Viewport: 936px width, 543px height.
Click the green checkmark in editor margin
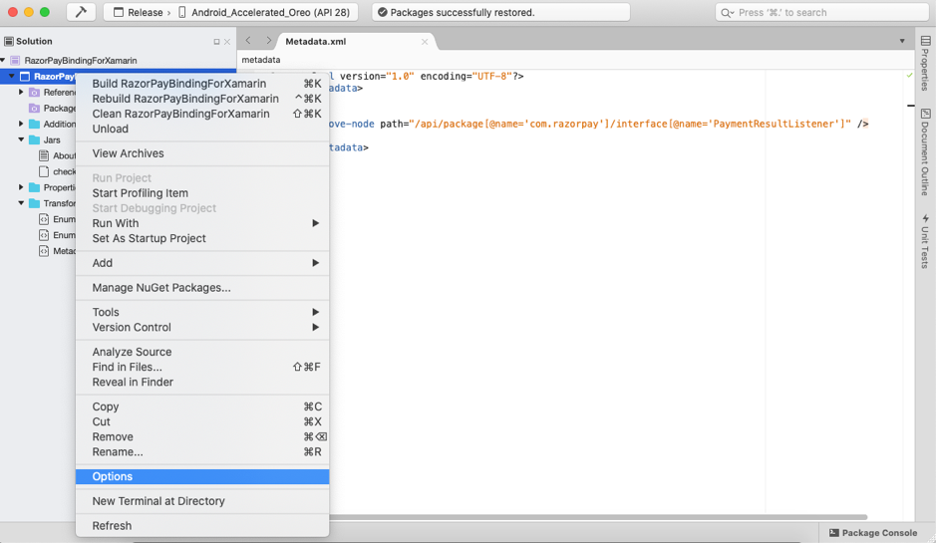click(x=910, y=76)
